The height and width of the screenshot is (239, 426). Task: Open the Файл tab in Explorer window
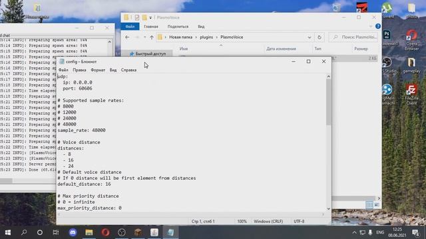click(x=130, y=27)
